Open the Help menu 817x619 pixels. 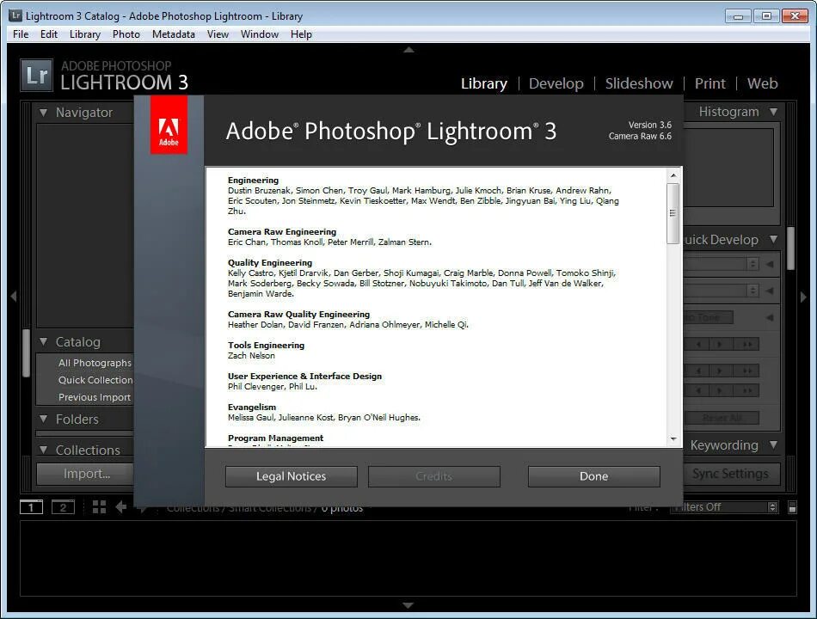pos(301,34)
